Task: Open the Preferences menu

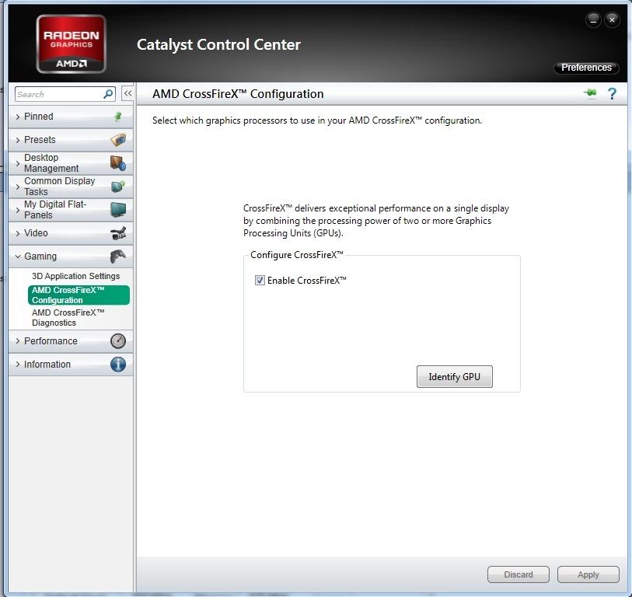Action: pos(586,68)
